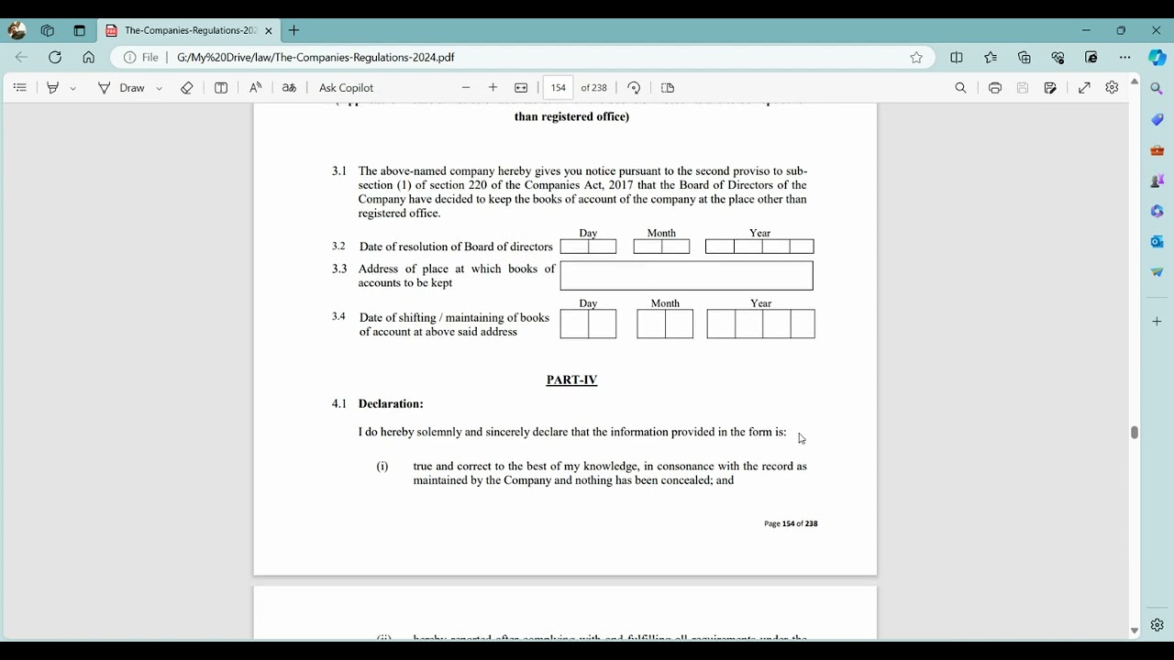
Task: Start Read aloud for the PDF
Action: pyautogui.click(x=255, y=88)
